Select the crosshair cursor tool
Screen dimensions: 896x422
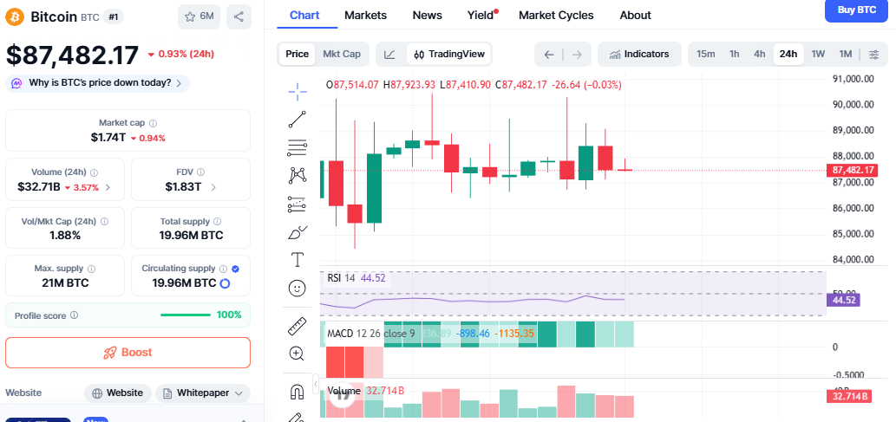point(298,92)
